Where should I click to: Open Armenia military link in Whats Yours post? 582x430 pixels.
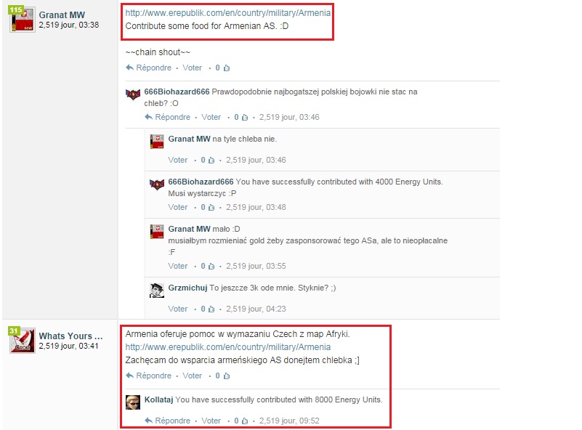coord(228,347)
